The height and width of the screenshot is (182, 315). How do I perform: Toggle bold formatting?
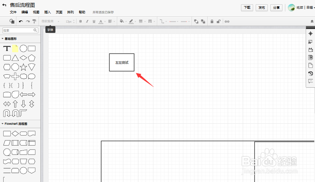(x=80, y=21)
